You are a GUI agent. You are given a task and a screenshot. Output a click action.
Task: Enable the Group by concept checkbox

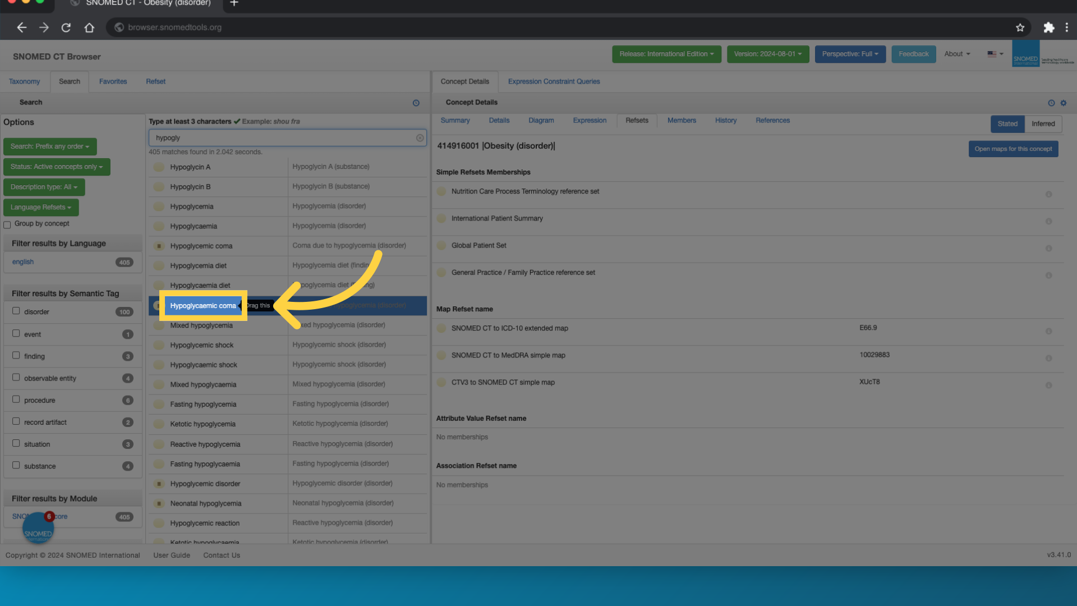(x=7, y=225)
